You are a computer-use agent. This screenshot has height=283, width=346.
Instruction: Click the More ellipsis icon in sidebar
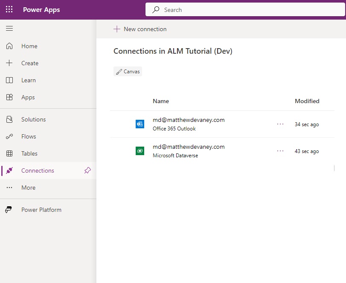(x=9, y=188)
